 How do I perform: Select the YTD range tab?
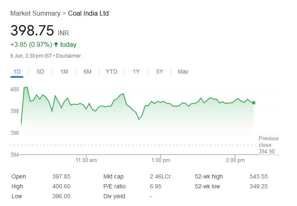coord(111,72)
